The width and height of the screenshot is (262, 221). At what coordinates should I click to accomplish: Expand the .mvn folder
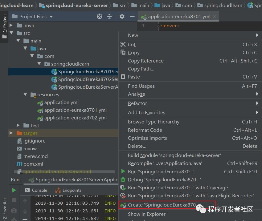tap(11, 25)
